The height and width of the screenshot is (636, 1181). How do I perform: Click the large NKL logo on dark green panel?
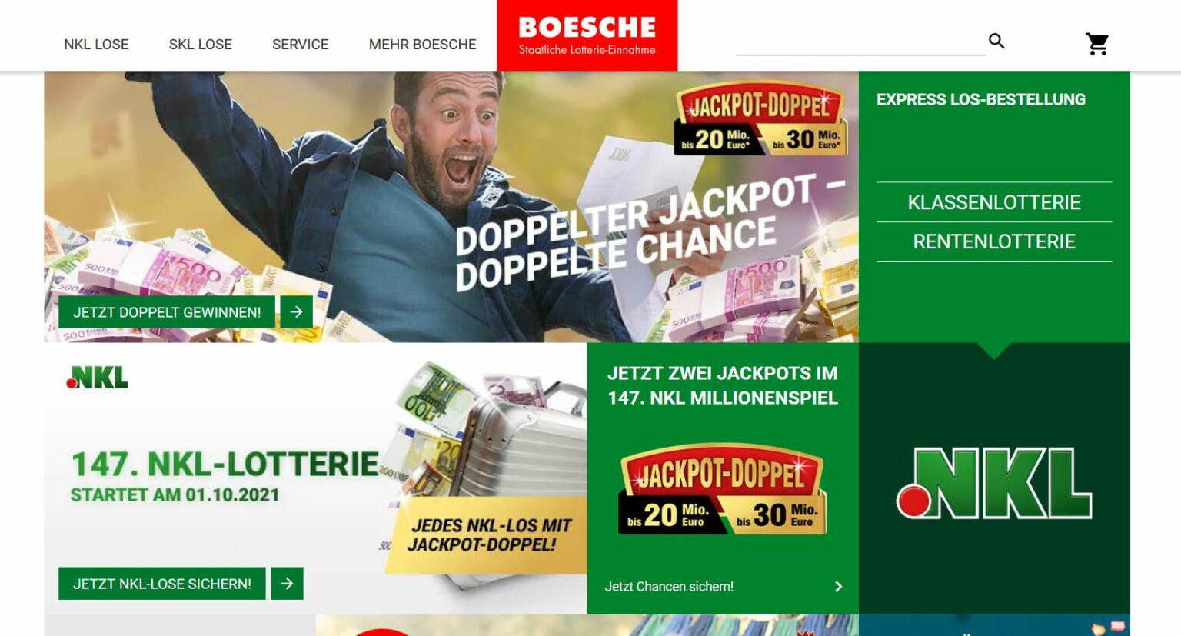994,483
